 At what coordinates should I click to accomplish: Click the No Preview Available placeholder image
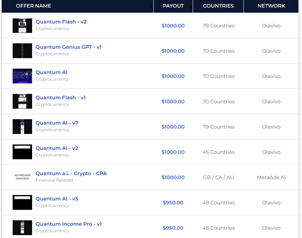22,177
